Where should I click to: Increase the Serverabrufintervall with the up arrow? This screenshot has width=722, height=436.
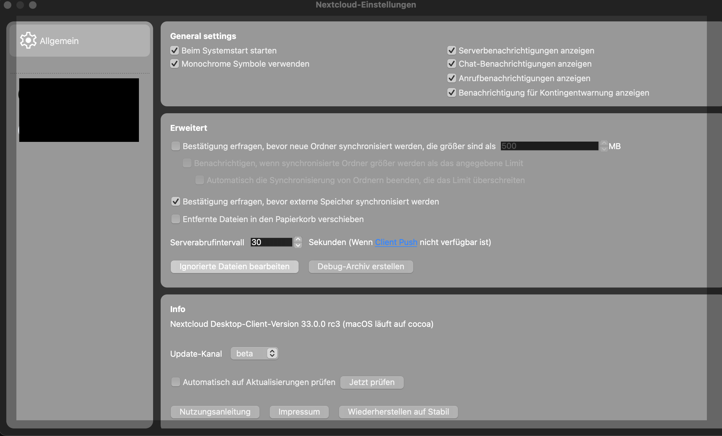tap(298, 239)
